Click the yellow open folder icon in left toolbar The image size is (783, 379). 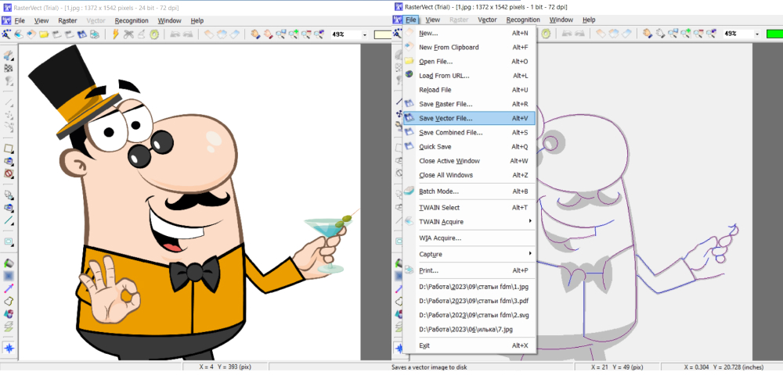click(x=45, y=34)
